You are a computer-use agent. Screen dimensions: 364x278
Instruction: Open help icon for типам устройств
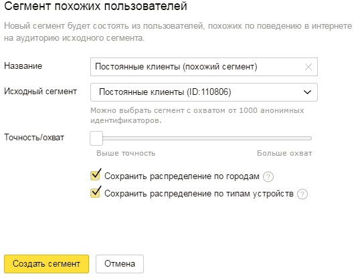(x=302, y=194)
